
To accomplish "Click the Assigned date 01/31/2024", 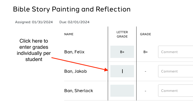I will click(42, 22).
